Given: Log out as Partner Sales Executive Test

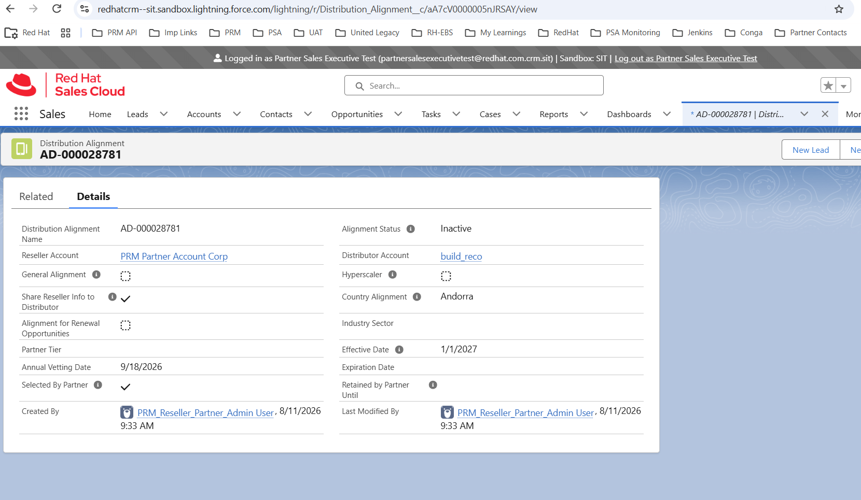Looking at the screenshot, I should [x=686, y=59].
